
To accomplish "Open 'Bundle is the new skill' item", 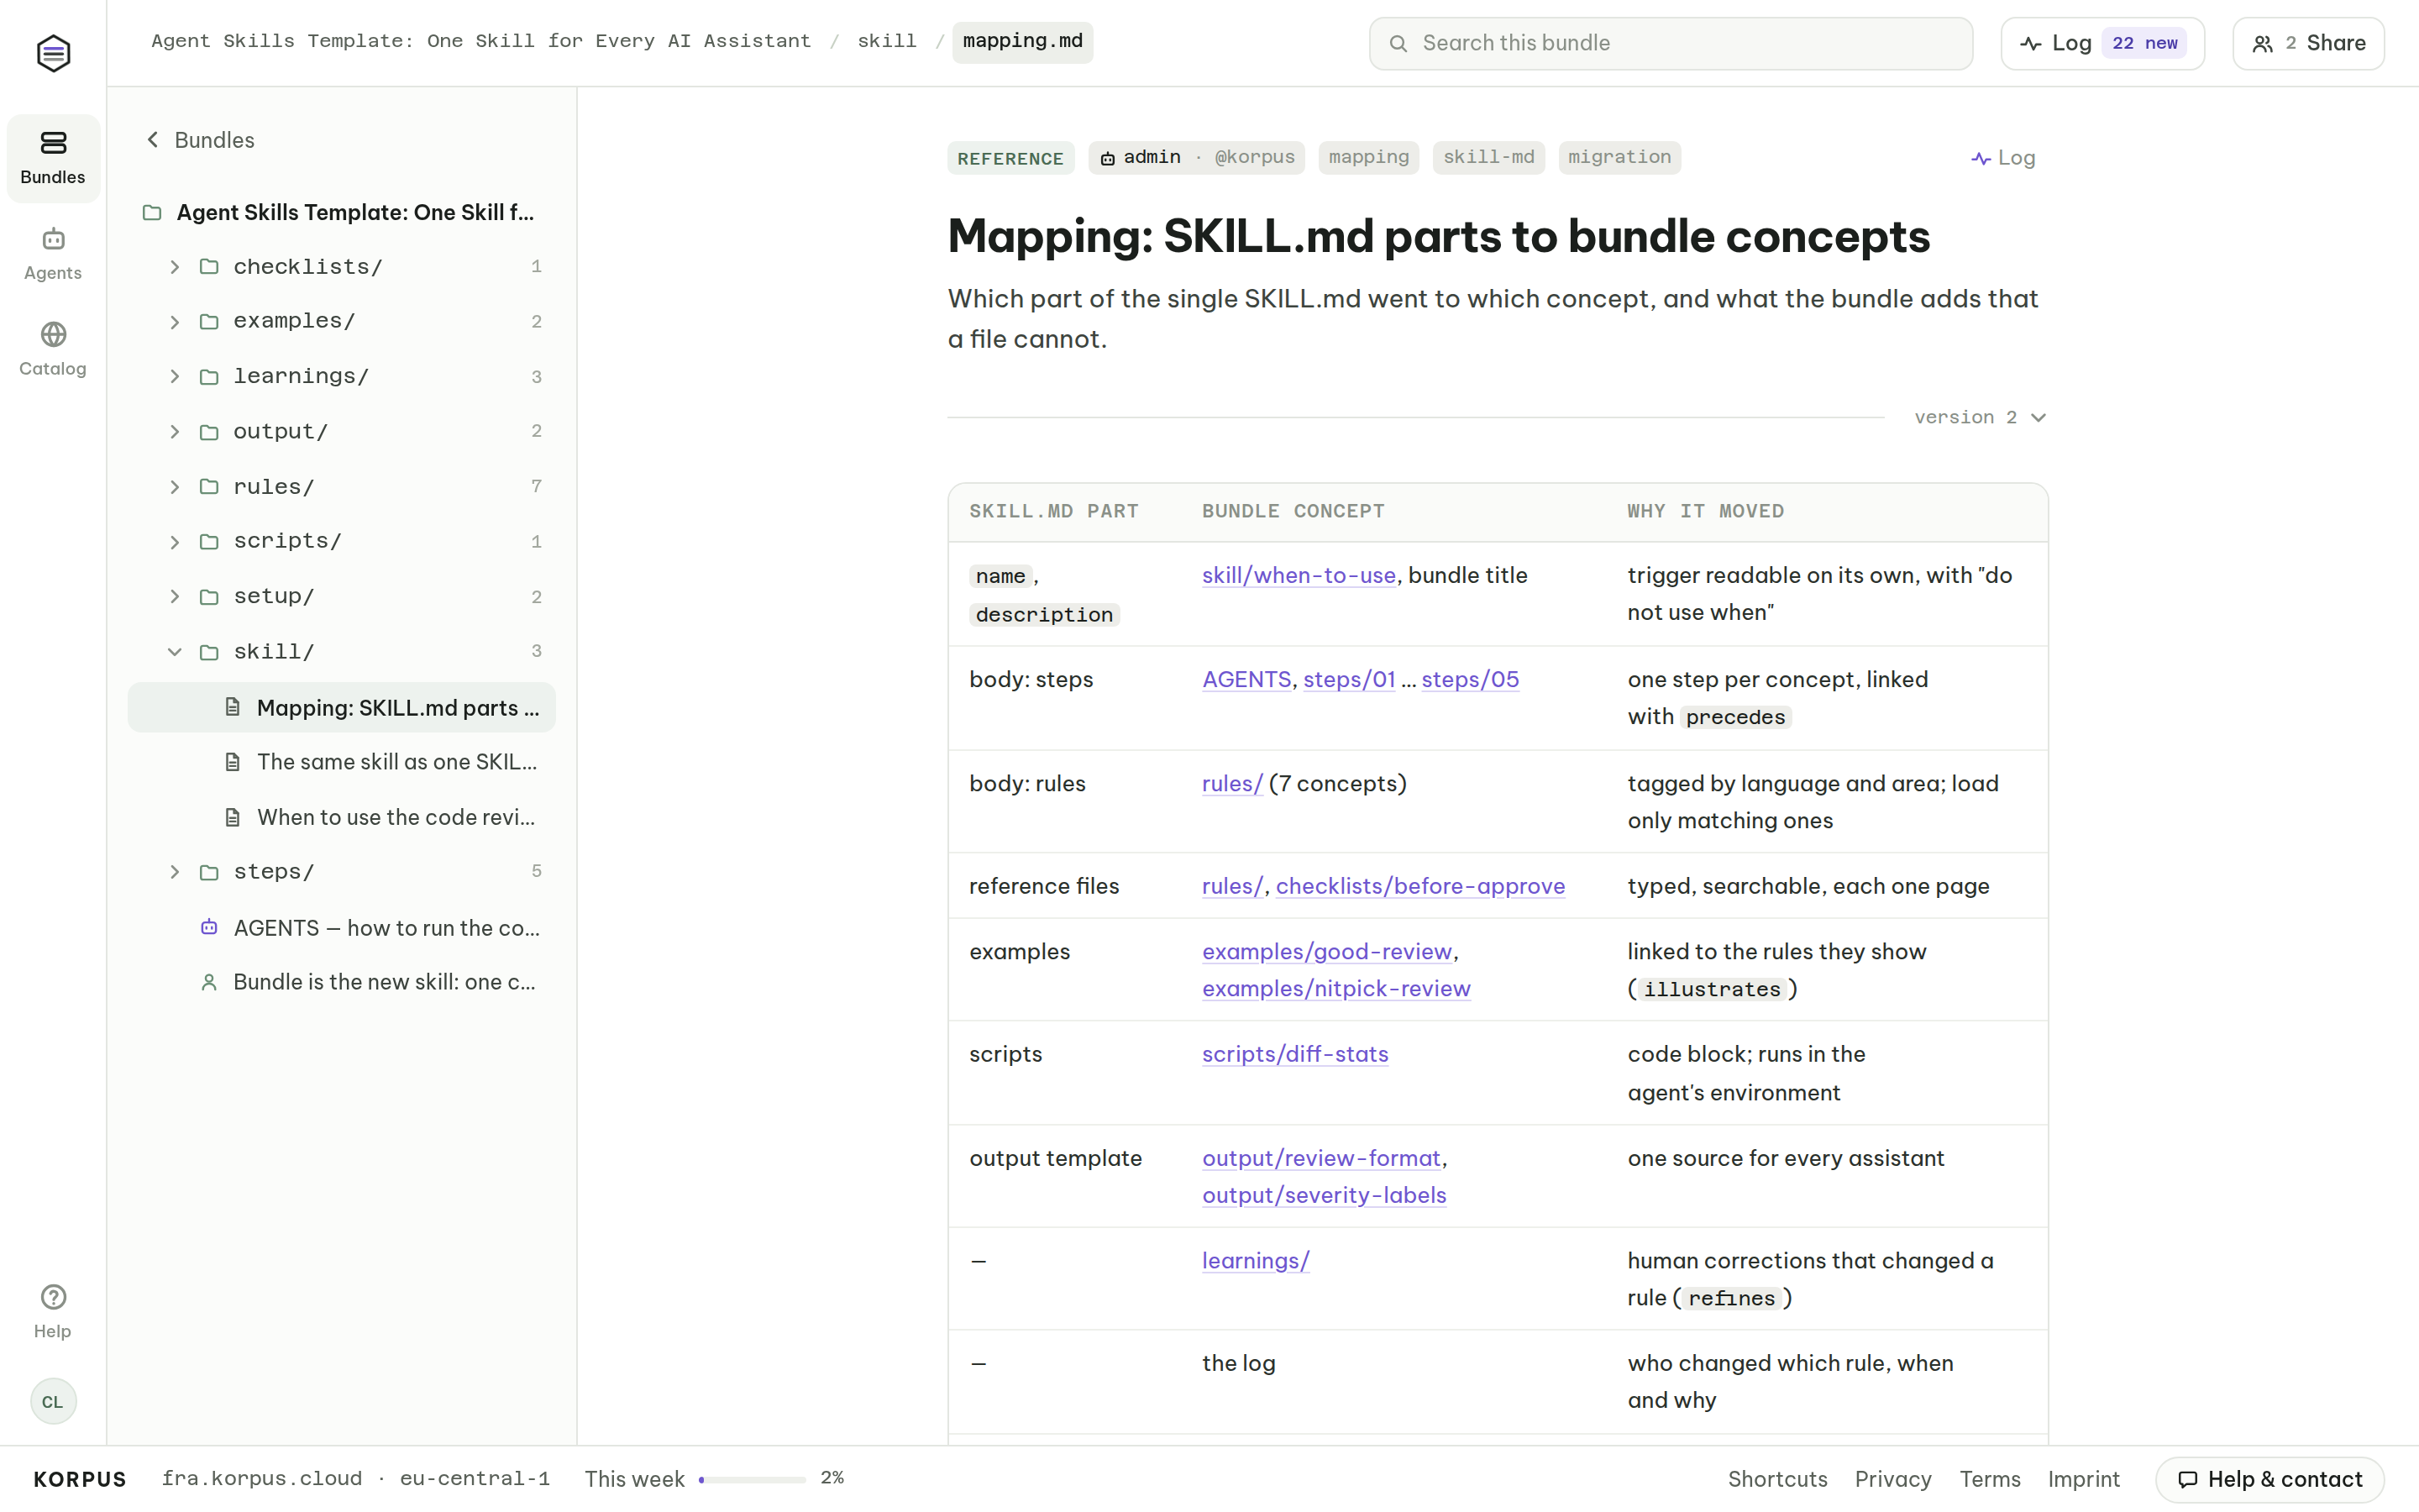I will click(342, 982).
